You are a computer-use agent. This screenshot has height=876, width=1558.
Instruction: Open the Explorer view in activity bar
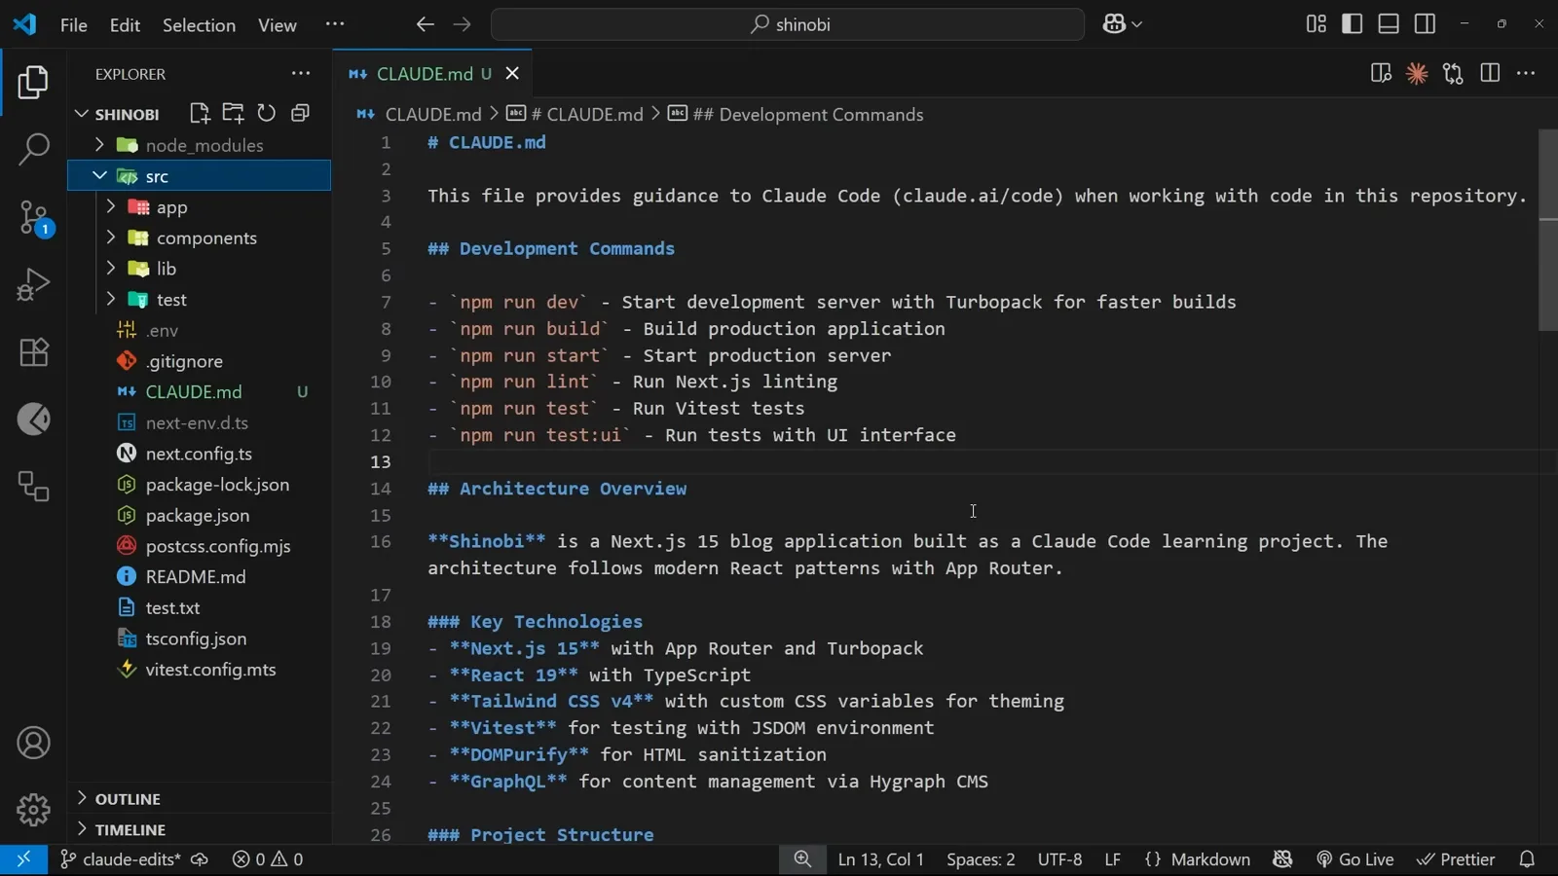click(x=33, y=83)
